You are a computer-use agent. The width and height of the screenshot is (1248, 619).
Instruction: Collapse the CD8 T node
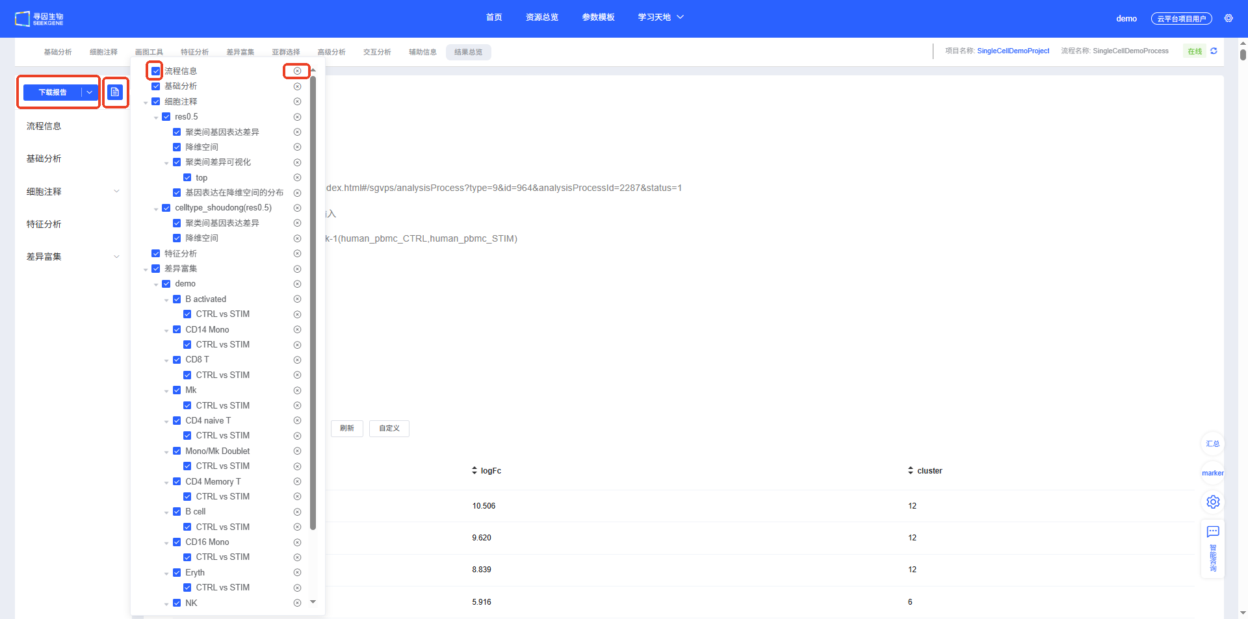point(166,360)
